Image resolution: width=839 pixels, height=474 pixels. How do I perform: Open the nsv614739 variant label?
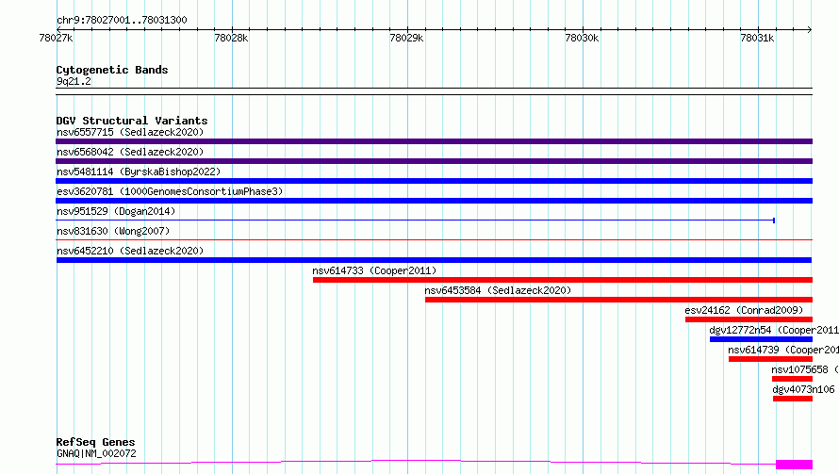783,350
